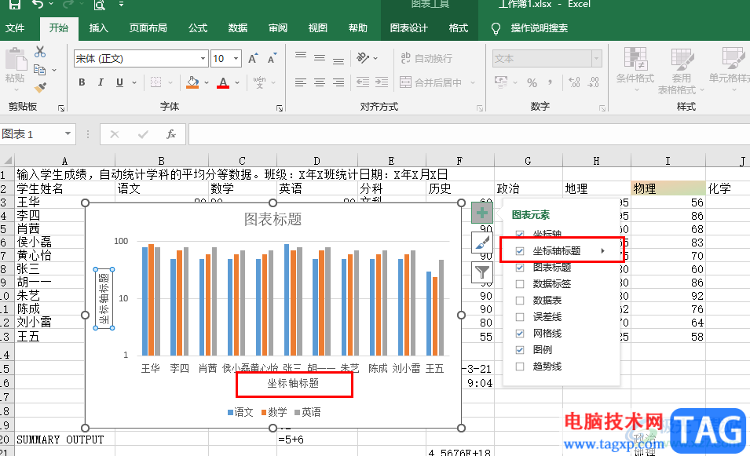Paste from clipboard with 粘贴 button
750x456 pixels.
point(15,67)
